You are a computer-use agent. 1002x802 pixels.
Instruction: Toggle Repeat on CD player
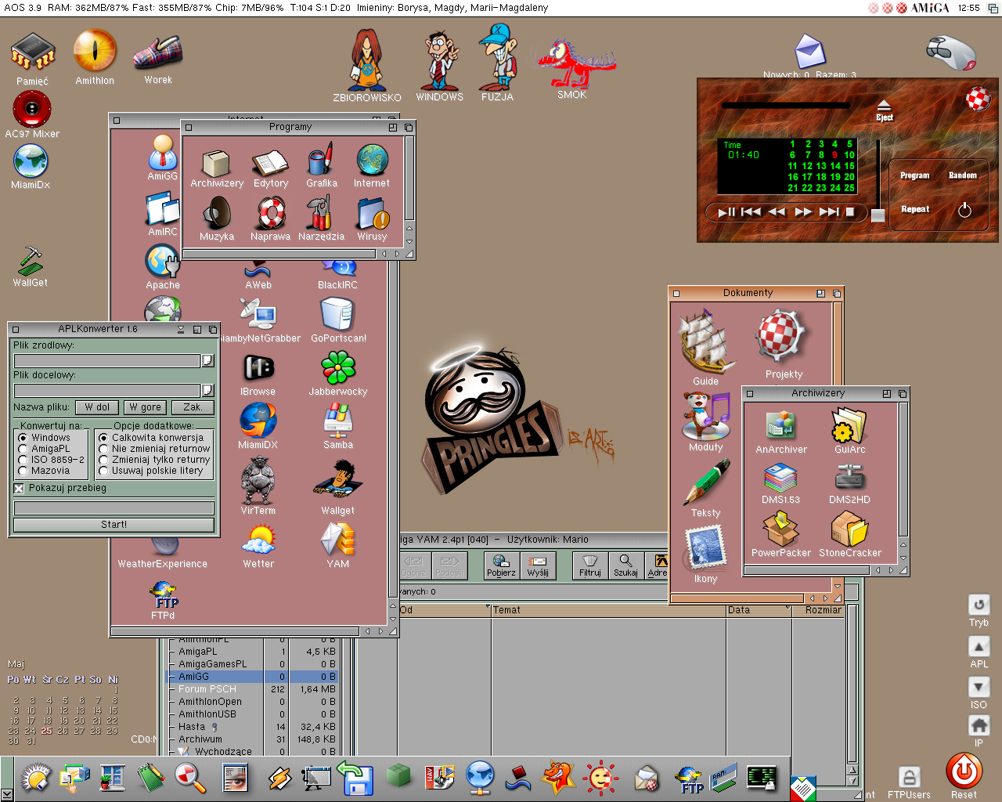(x=915, y=209)
